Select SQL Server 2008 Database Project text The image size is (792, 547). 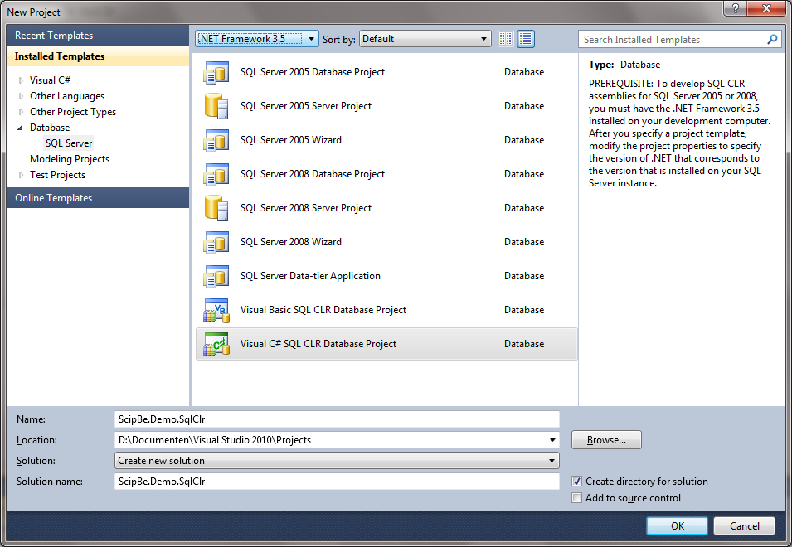pyautogui.click(x=312, y=174)
